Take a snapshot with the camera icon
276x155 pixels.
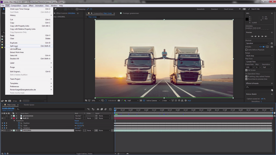coord(119,100)
